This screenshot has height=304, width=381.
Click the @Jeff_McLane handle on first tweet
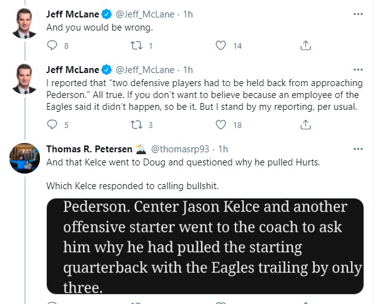click(145, 14)
